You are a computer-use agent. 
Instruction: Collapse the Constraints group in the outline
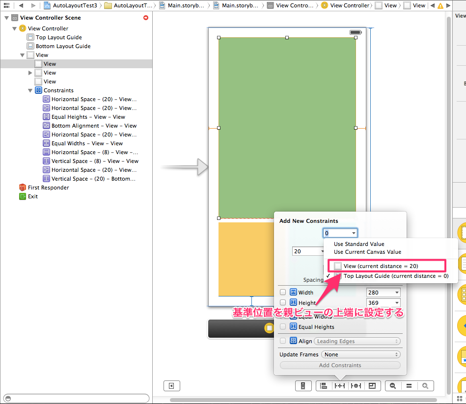[30, 90]
